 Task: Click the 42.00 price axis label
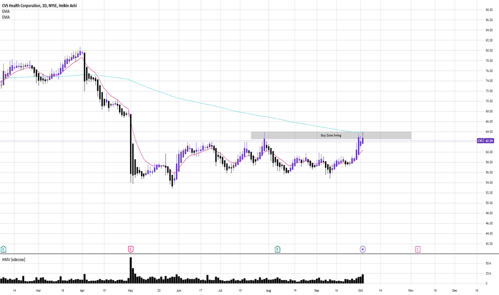(489, 244)
